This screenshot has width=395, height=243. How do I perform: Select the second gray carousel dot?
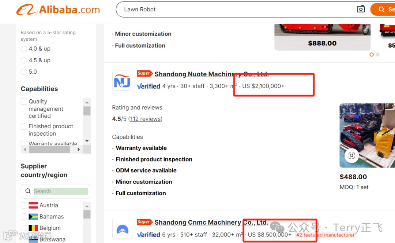tap(377, 55)
